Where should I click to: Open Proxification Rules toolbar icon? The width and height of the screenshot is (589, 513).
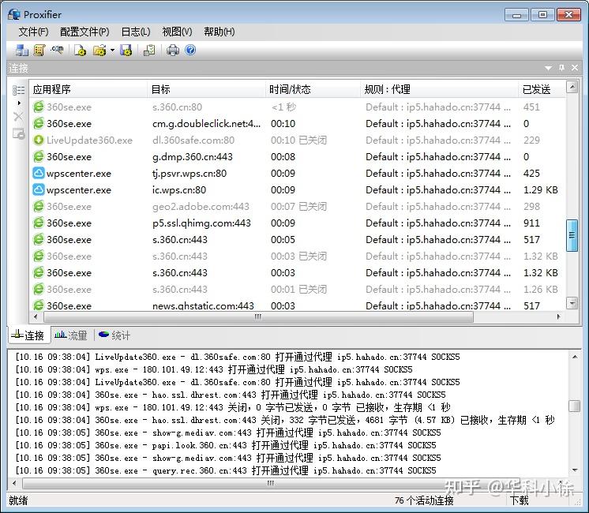tap(39, 50)
